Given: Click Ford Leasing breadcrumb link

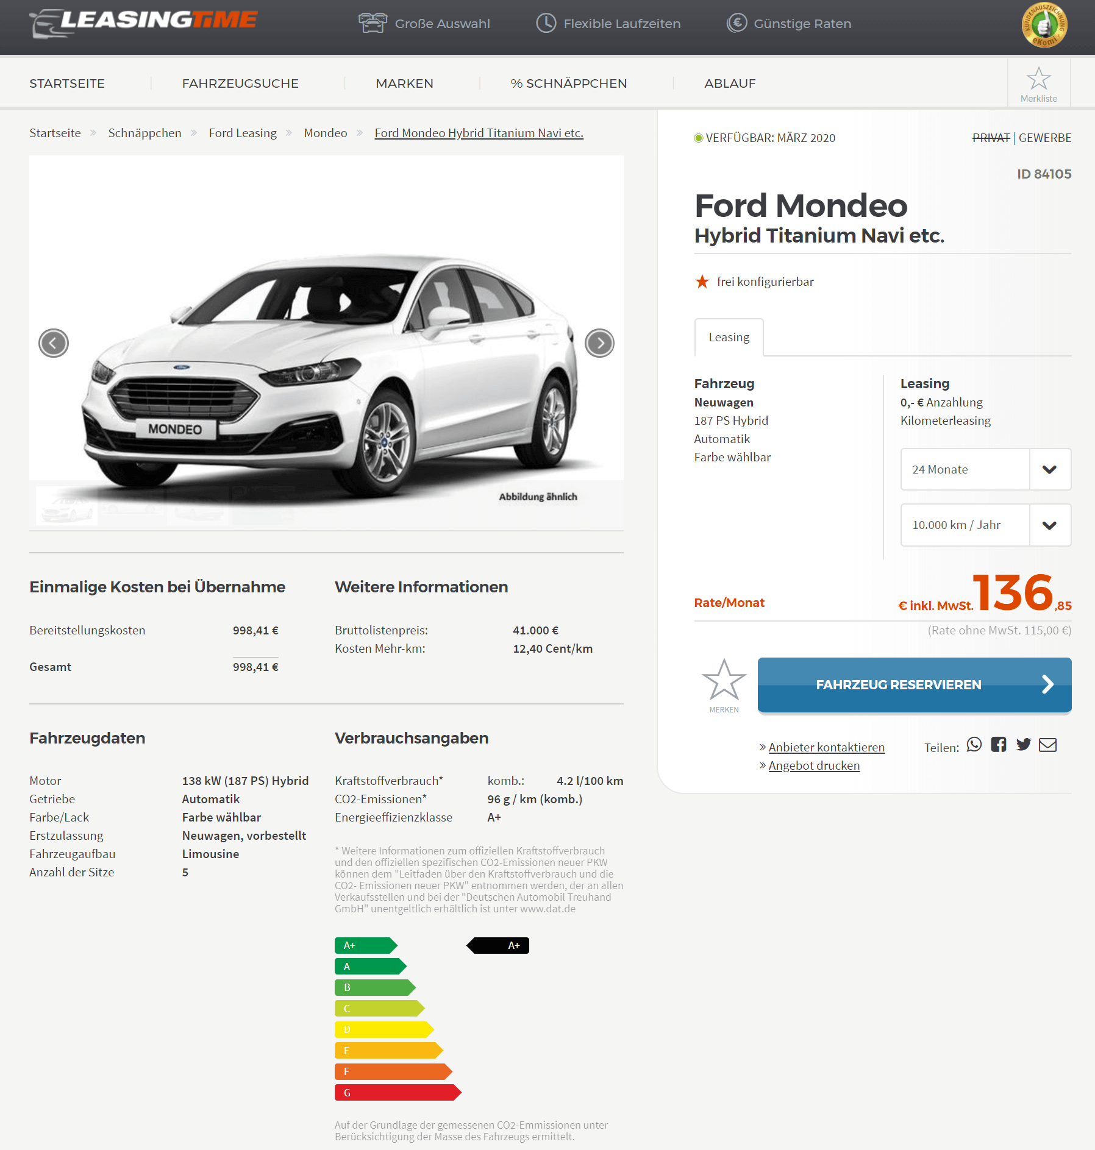Looking at the screenshot, I should pos(243,133).
